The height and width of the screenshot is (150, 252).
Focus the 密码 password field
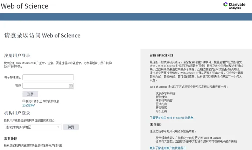(48, 86)
